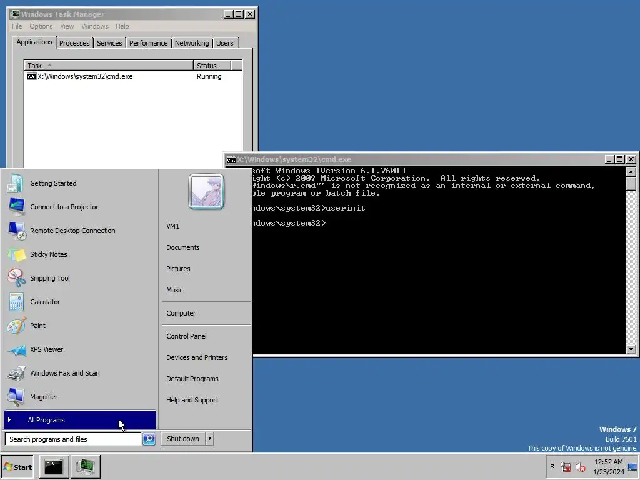Switch to the Services tab
Screen dimensions: 640x480
point(109,43)
